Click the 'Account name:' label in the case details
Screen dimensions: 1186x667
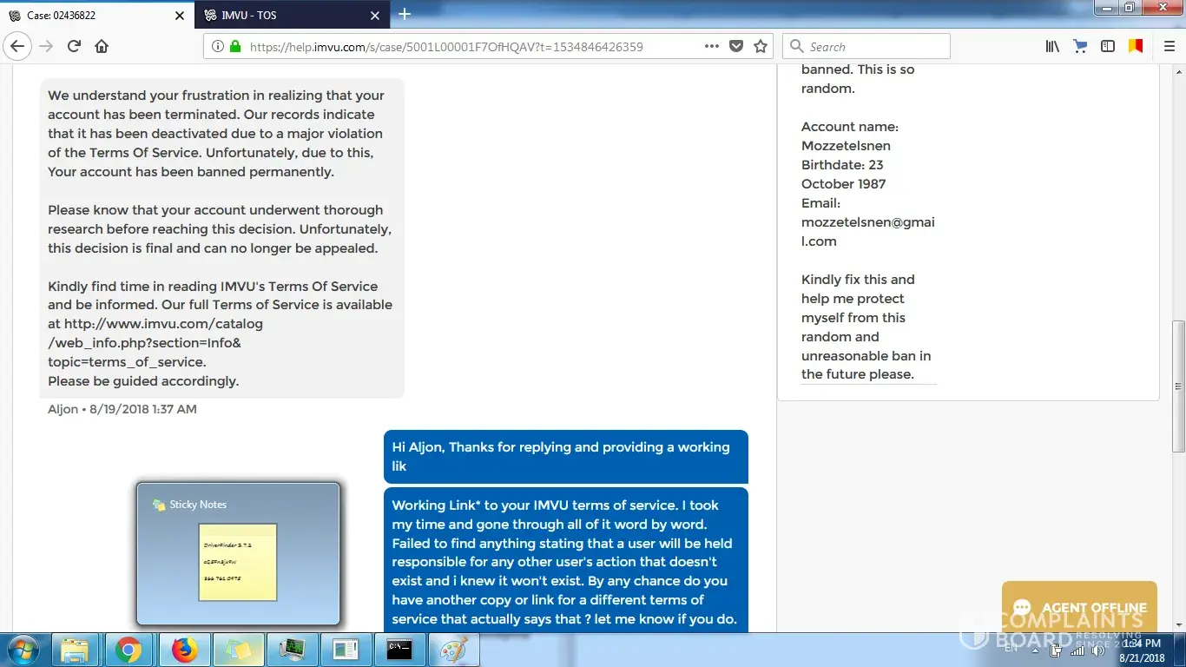[x=850, y=127]
